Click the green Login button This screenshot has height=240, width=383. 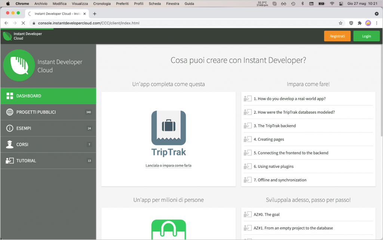click(367, 36)
